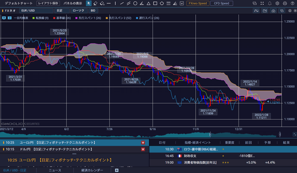
Task: Click the 転換線 (9) green legend swatch
Action: click(x=34, y=18)
